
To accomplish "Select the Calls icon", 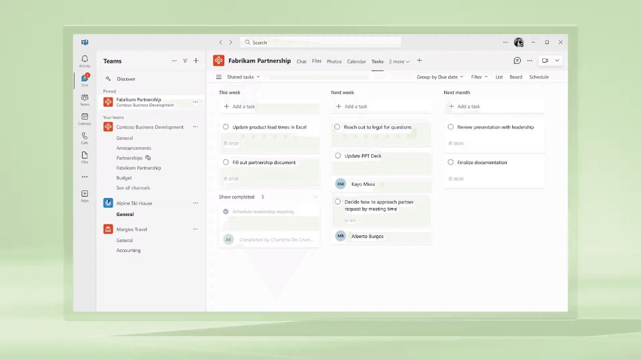I will point(85,137).
